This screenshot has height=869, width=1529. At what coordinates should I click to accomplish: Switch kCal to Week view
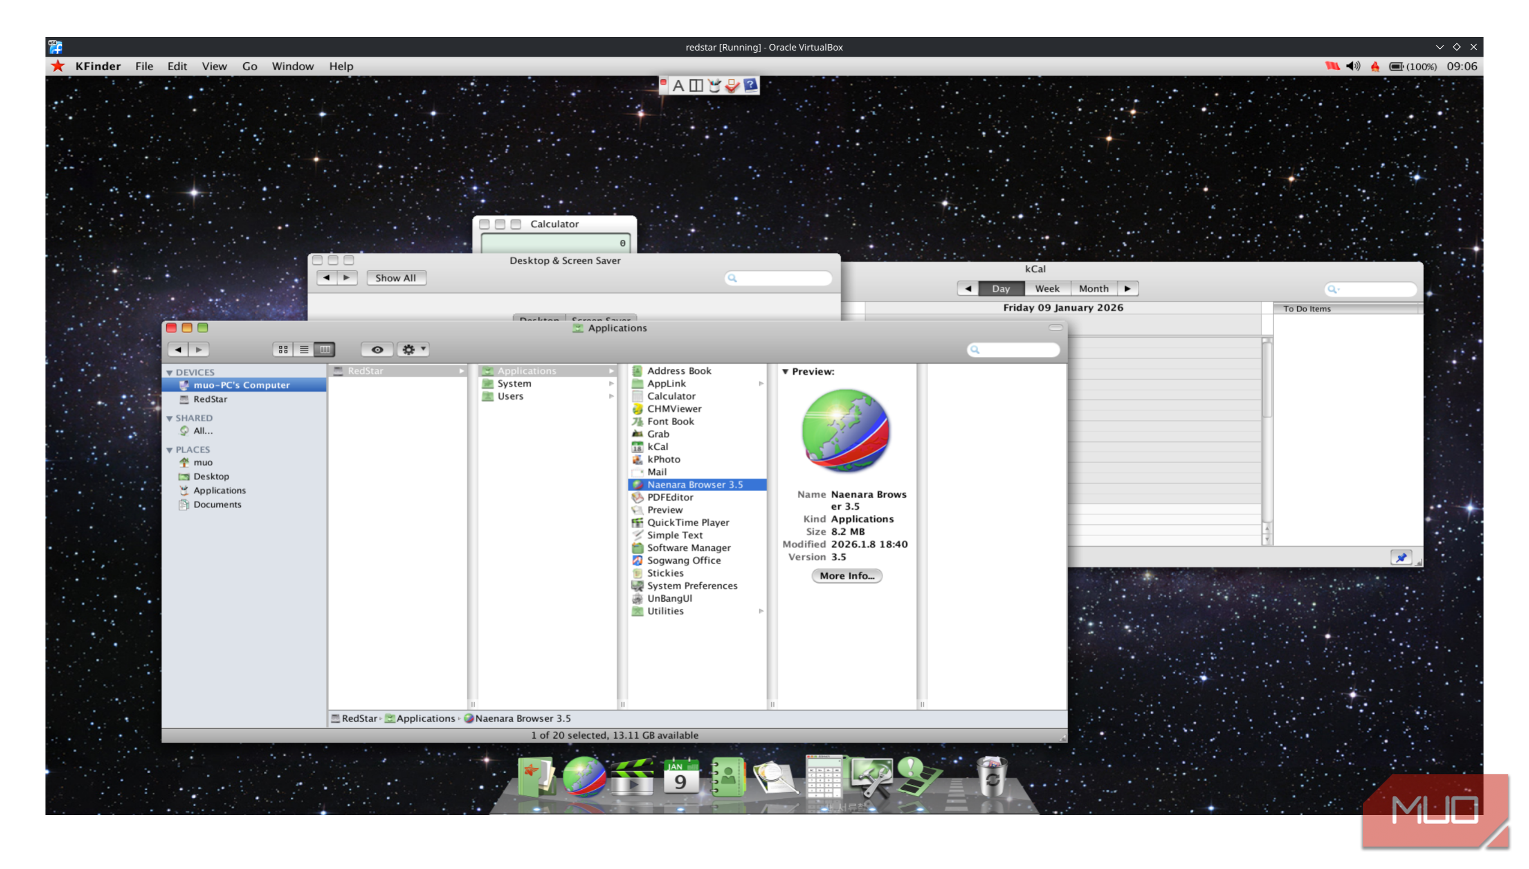pyautogui.click(x=1047, y=289)
